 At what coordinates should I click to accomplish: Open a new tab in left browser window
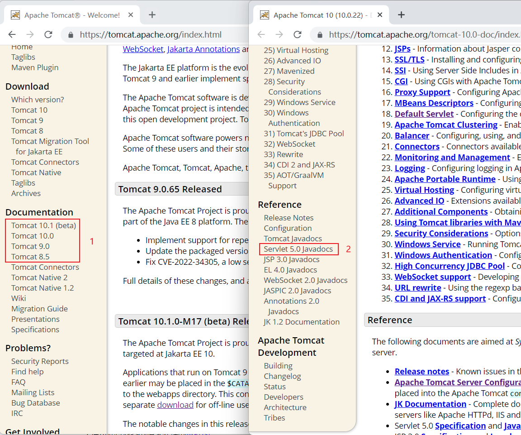[152, 15]
